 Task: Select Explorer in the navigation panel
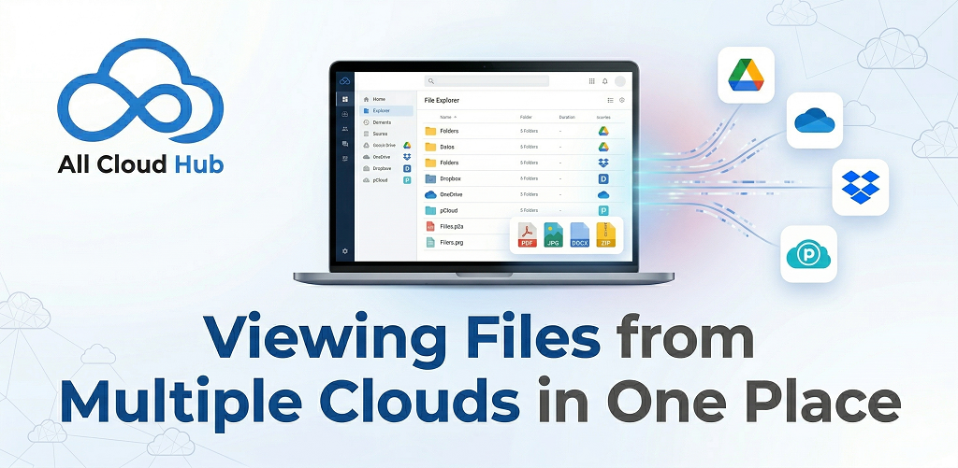tap(381, 110)
